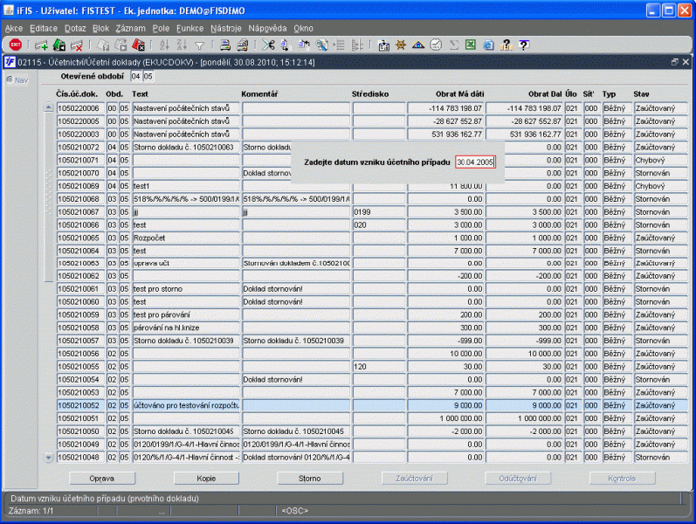Click the Kopie button
Image resolution: width=696 pixels, height=524 pixels.
[x=206, y=479]
